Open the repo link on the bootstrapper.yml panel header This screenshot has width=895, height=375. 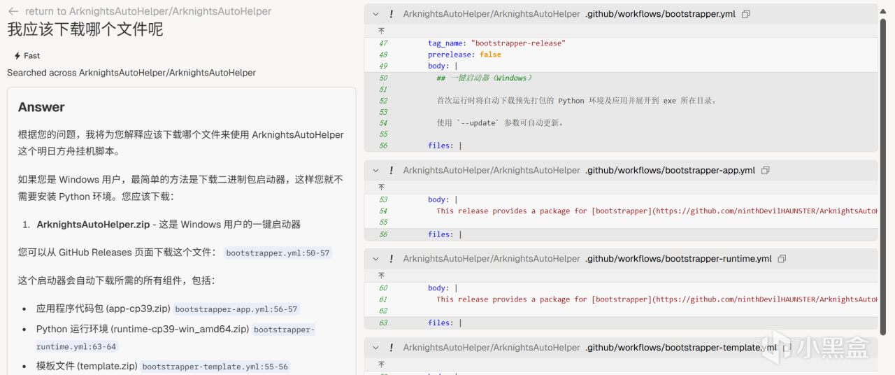coord(492,14)
